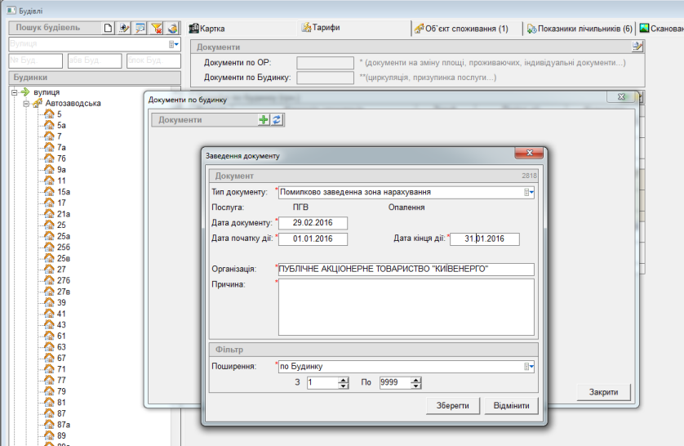Decrease the По range end value
This screenshot has height=446, width=684.
click(x=416, y=386)
